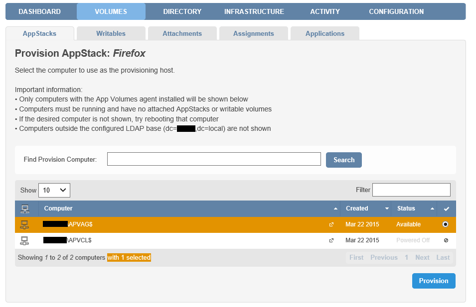
Task: Click the computer icon beside APVCL$
Action: coord(24,240)
